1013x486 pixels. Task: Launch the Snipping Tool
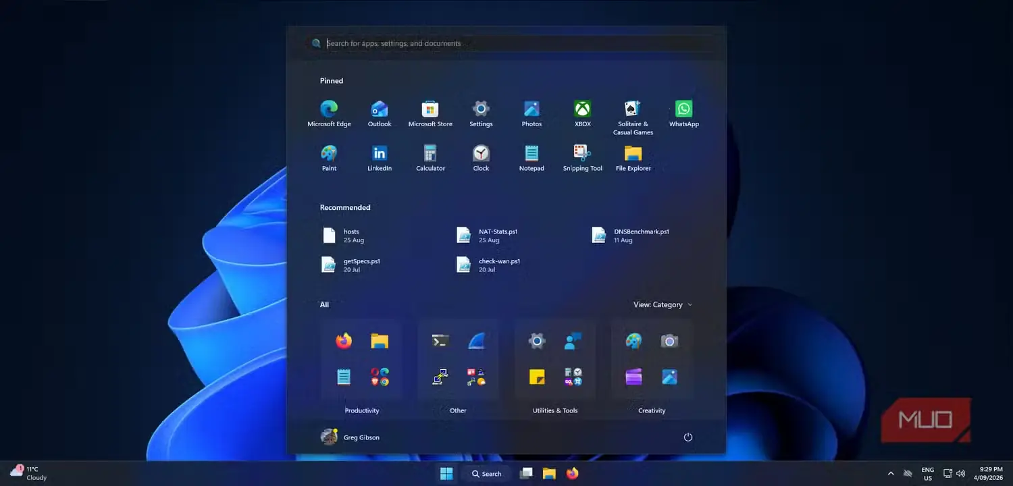[582, 158]
